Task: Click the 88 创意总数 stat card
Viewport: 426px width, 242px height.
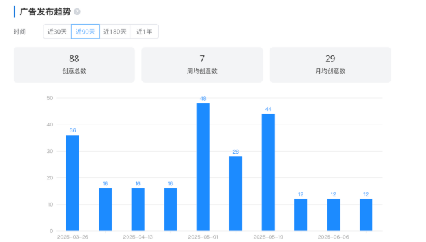Action: 74,65
